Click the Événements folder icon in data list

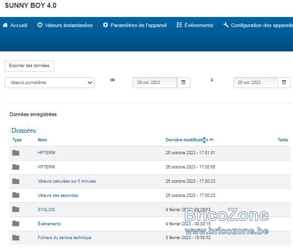tap(16, 223)
